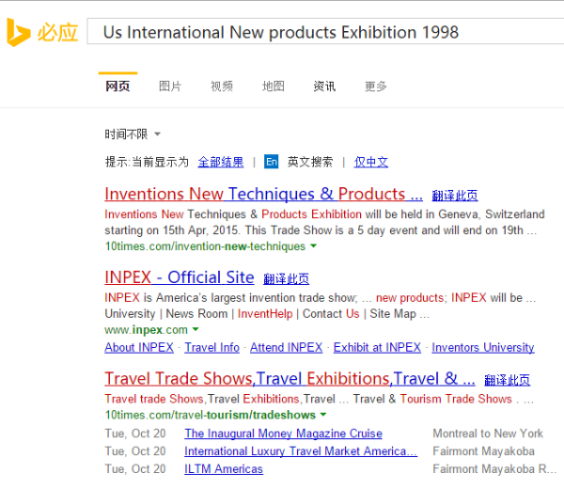Expand the 更多 more menu
The width and height of the screenshot is (564, 489).
coord(376,87)
